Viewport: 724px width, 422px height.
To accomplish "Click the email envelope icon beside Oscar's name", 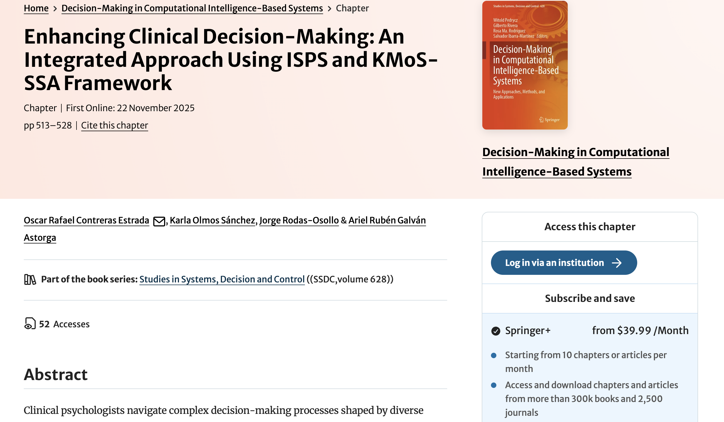I will point(159,221).
